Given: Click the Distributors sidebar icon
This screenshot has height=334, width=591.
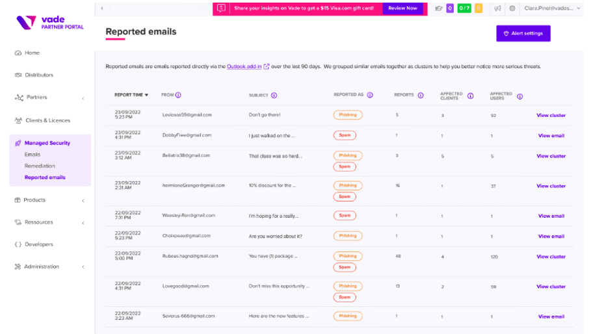Looking at the screenshot, I should [18, 75].
